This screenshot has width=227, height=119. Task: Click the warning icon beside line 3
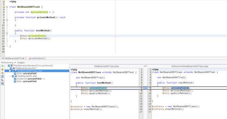point(4,7)
